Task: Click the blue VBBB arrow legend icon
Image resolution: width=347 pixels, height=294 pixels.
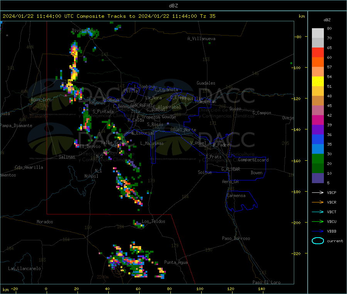Action: tap(318, 231)
